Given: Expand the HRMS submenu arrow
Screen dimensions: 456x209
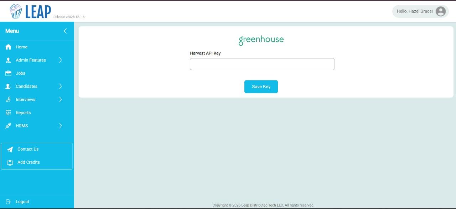Looking at the screenshot, I should tap(61, 126).
